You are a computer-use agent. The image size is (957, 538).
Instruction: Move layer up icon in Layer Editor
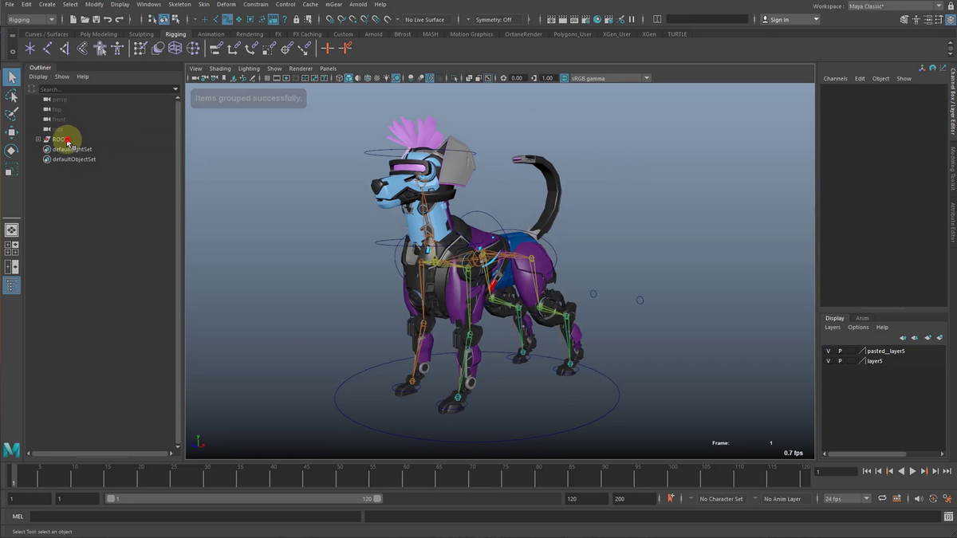click(903, 338)
